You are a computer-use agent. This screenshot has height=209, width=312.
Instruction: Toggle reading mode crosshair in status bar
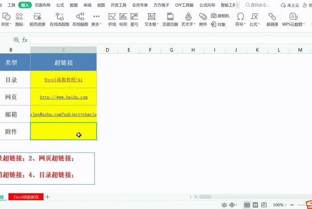tap(233, 205)
